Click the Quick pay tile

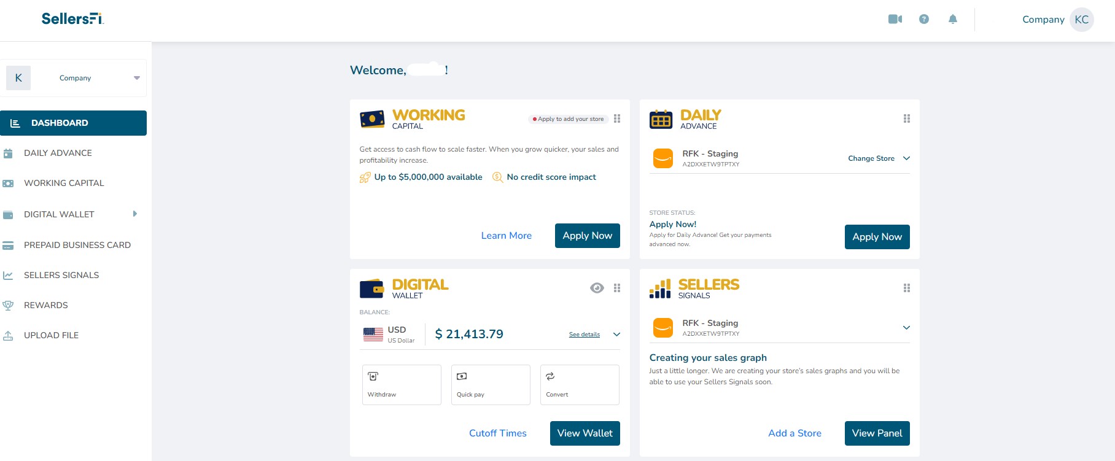[x=491, y=385]
